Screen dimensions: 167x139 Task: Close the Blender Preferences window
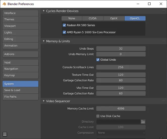[x=161, y=4]
